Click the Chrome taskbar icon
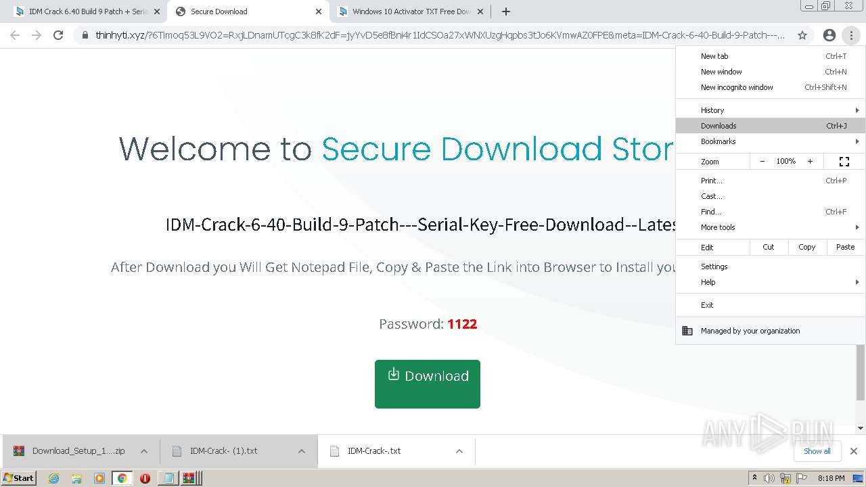Screen dimensions: 866x487 point(122,478)
